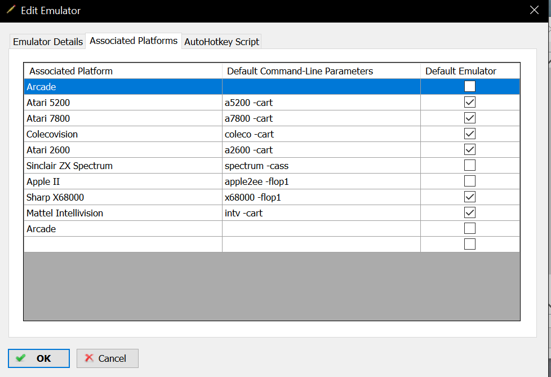The image size is (551, 377).
Task: Click the Default Emulator column header
Action: pyautogui.click(x=470, y=71)
